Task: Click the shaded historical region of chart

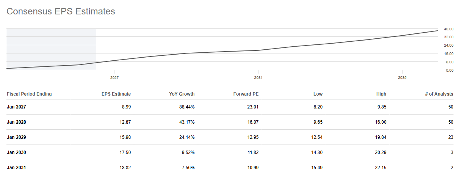Action: point(51,49)
